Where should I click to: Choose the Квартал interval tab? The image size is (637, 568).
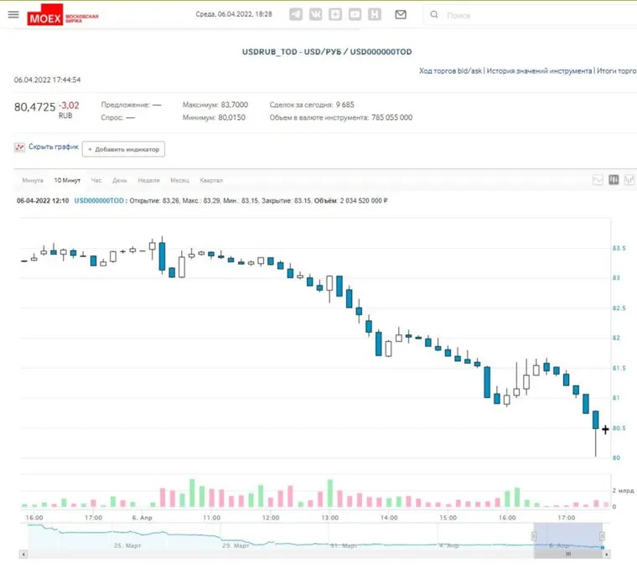pos(210,180)
